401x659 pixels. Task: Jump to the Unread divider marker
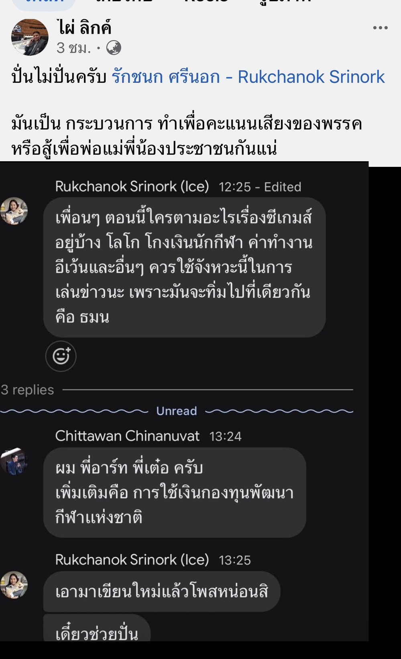177,411
